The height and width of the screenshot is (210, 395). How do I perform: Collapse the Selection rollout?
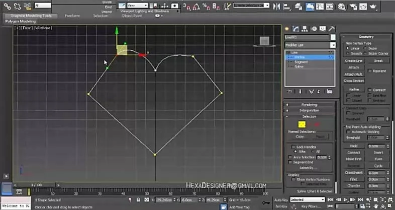click(x=310, y=116)
